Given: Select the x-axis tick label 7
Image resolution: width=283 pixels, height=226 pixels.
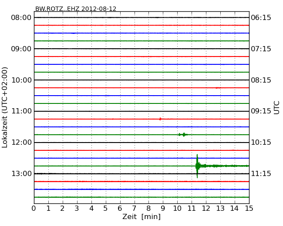Looking at the screenshot, I should 134,208.
